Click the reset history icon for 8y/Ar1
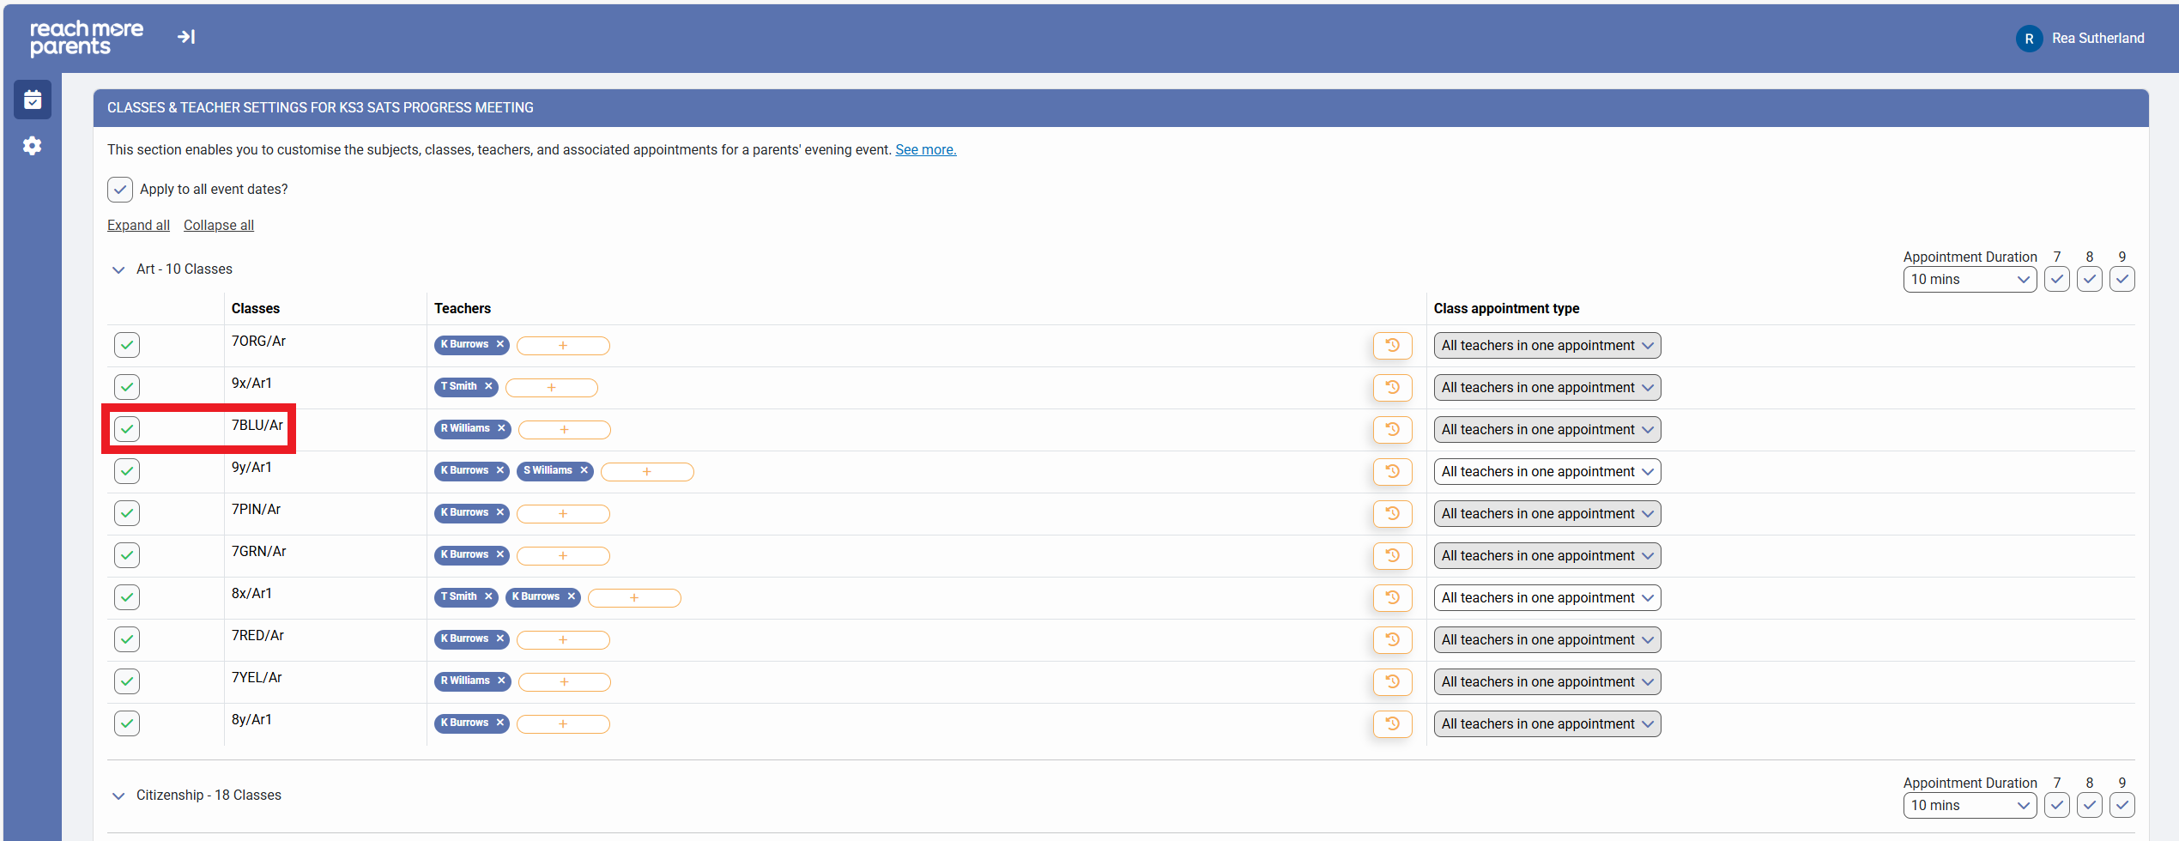The height and width of the screenshot is (841, 2179). 1392,723
